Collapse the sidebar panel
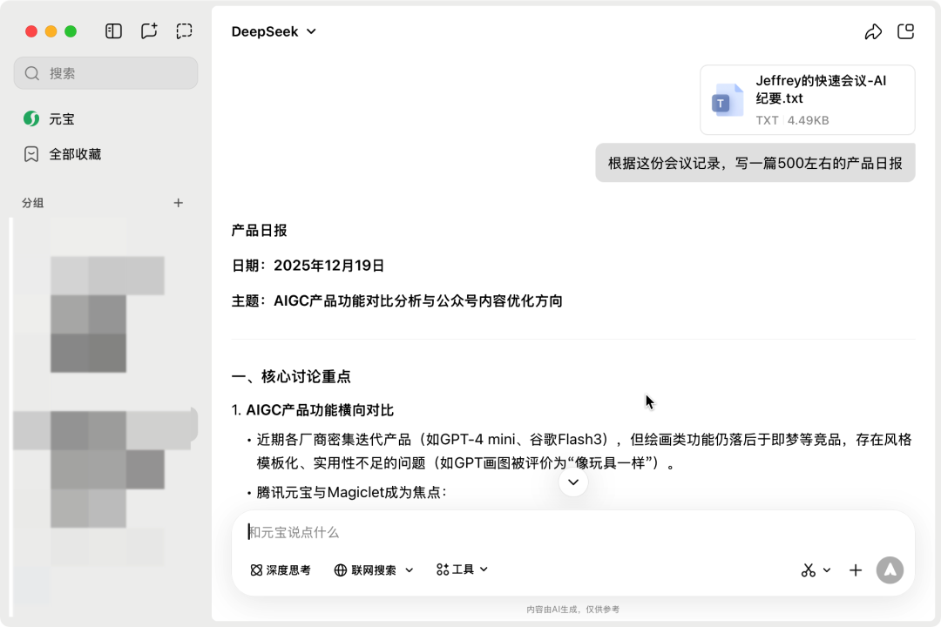The width and height of the screenshot is (941, 627). 113,30
